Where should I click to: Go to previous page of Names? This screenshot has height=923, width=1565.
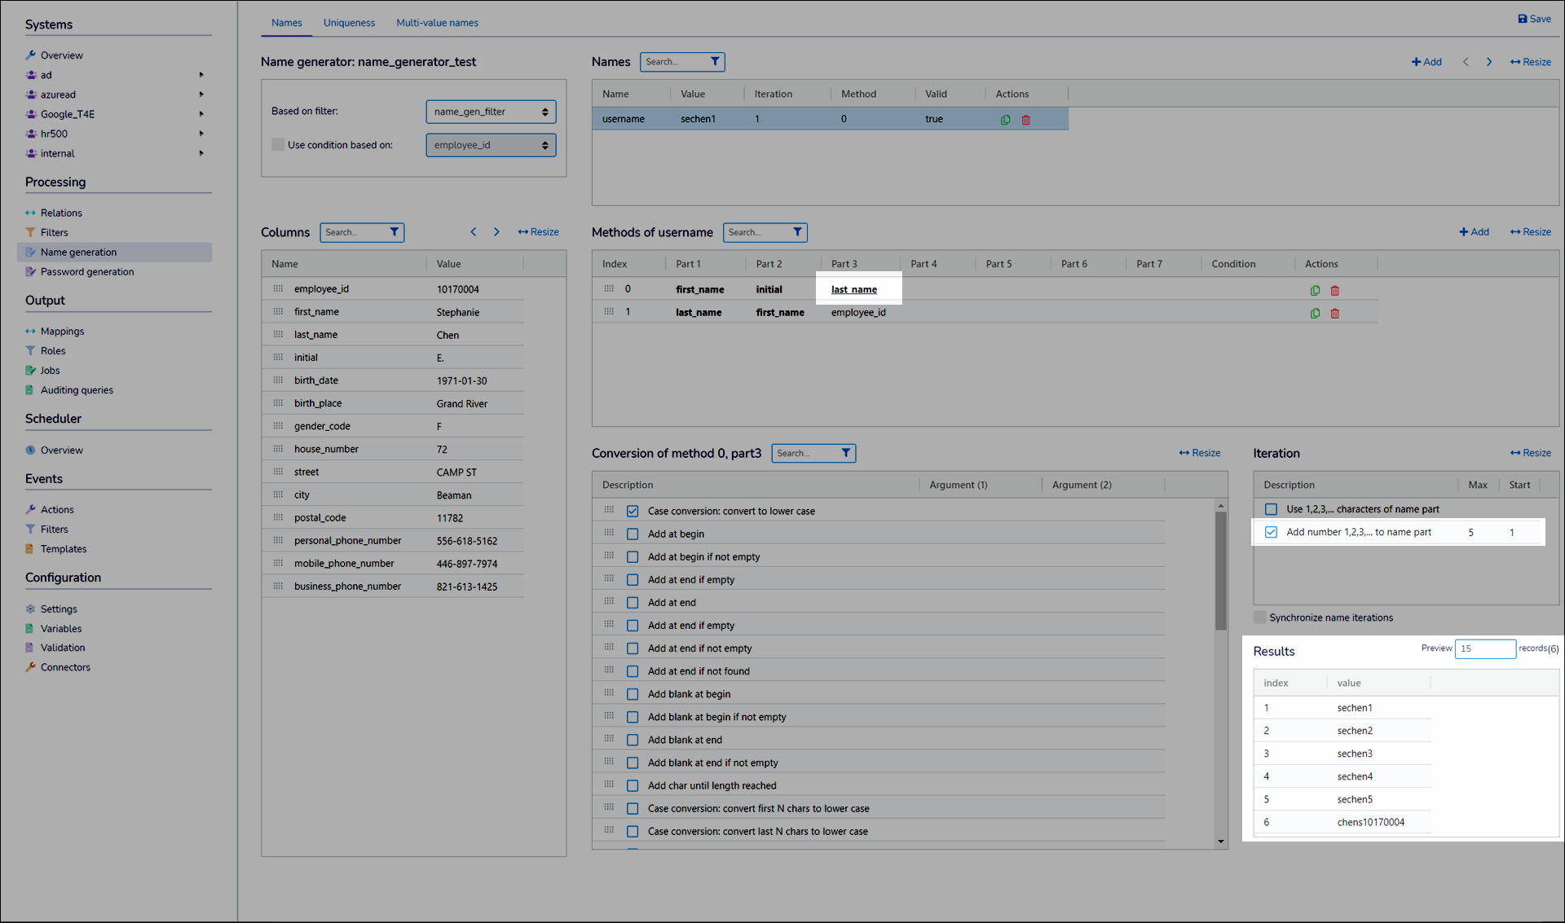coord(1466,62)
